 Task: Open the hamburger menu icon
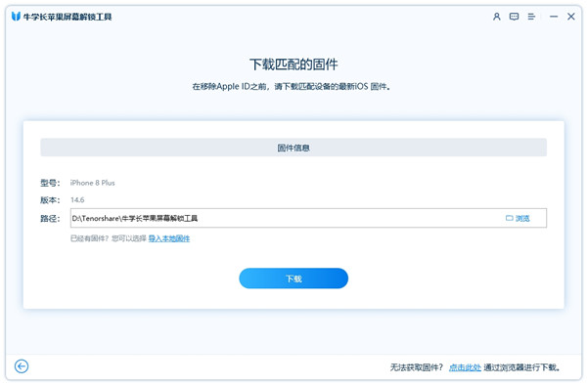[x=531, y=17]
